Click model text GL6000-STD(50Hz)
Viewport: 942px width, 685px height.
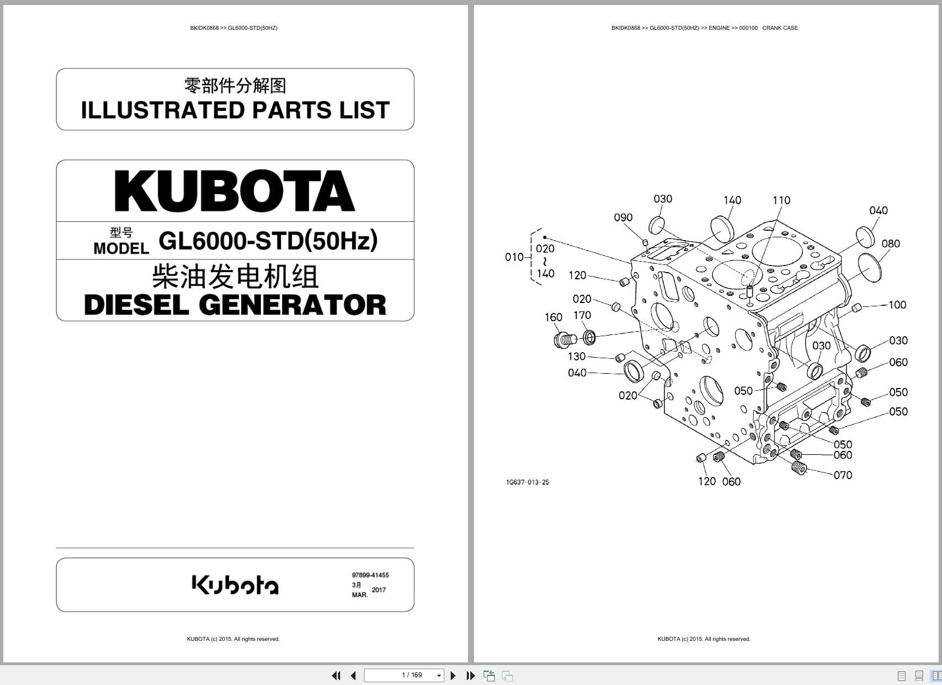point(268,240)
